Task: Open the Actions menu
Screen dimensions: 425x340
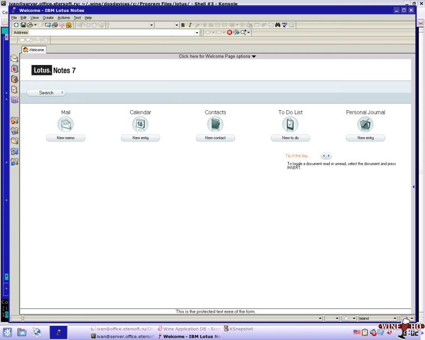Action: pyautogui.click(x=63, y=18)
